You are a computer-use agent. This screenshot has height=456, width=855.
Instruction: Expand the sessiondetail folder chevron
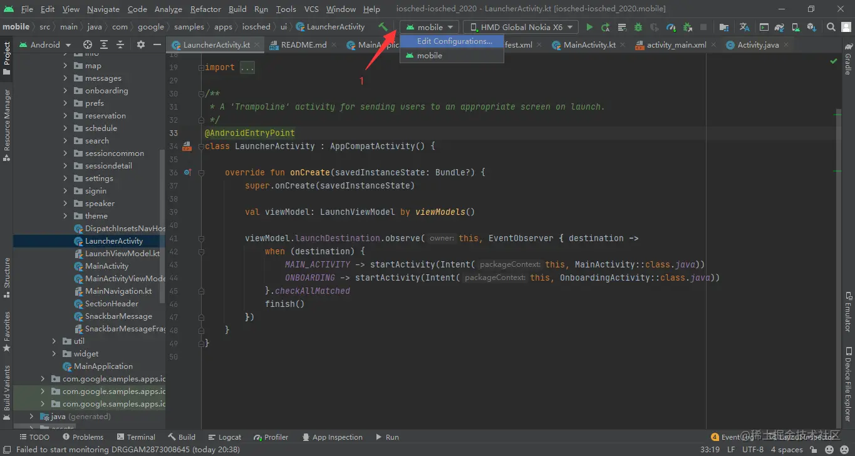pyautogui.click(x=65, y=166)
